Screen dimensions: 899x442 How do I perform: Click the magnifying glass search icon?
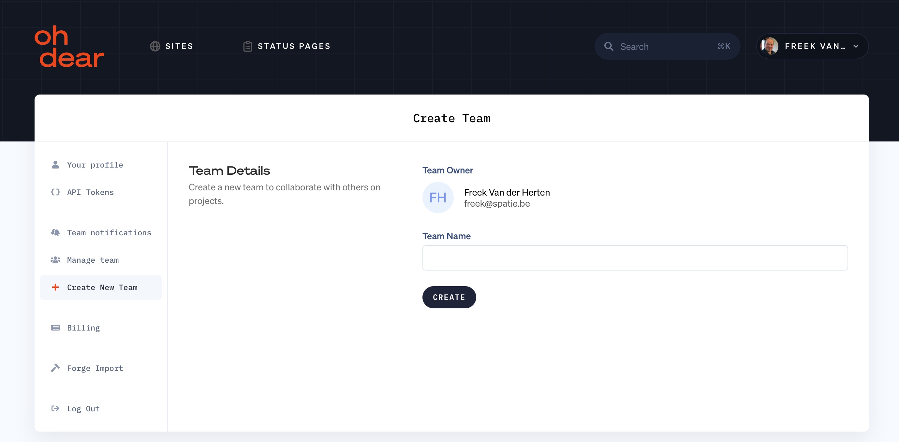pyautogui.click(x=609, y=46)
